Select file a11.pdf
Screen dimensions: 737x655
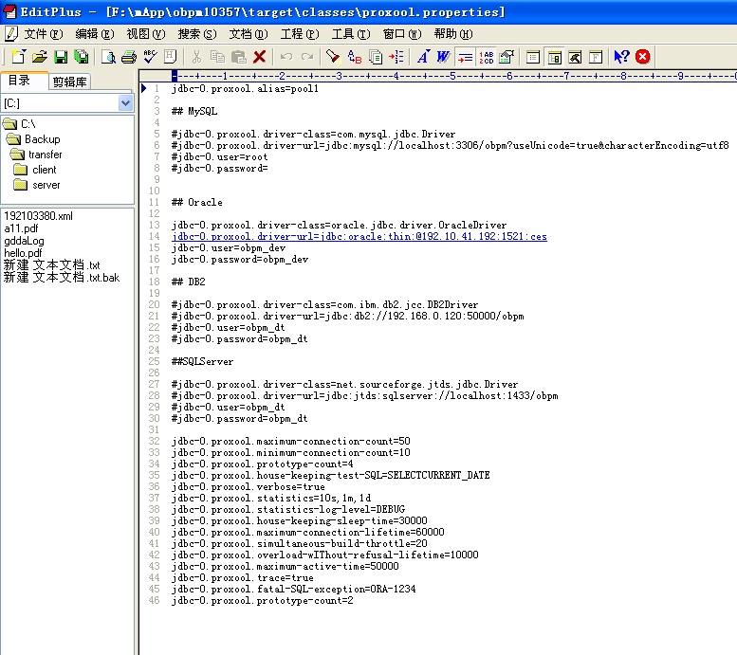coord(21,228)
